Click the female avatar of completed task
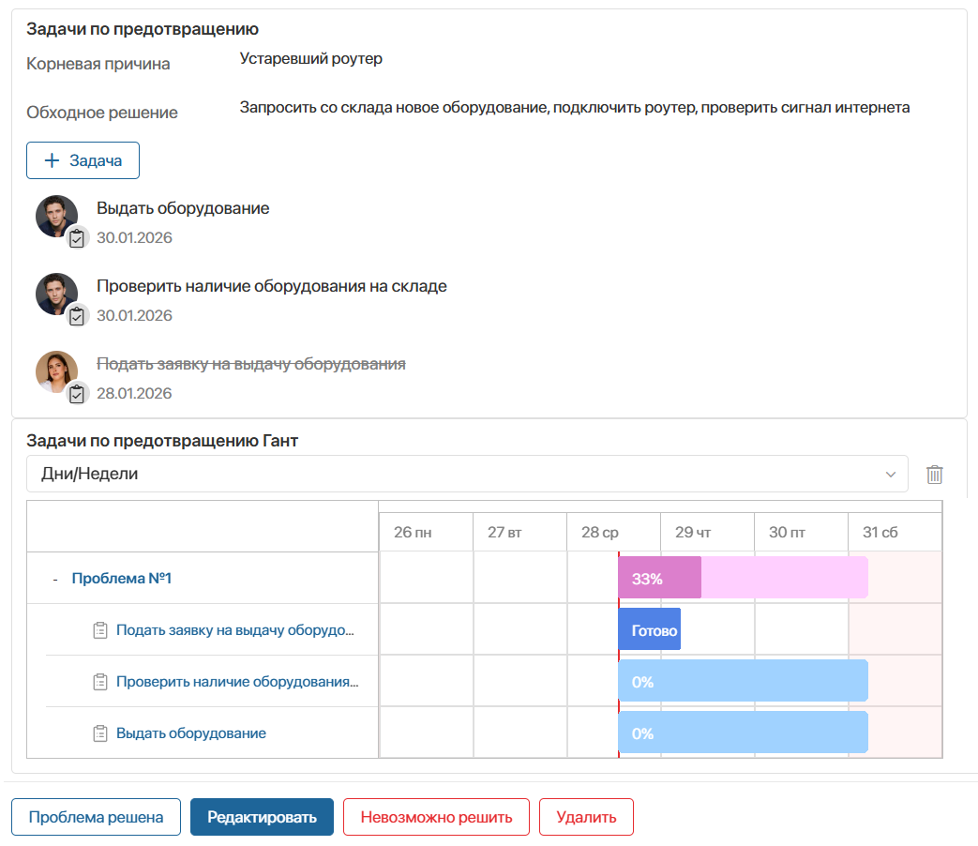Screen dimensions: 978x846 click(x=55, y=371)
